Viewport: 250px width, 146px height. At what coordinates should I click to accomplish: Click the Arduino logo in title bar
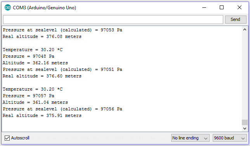click(7, 7)
